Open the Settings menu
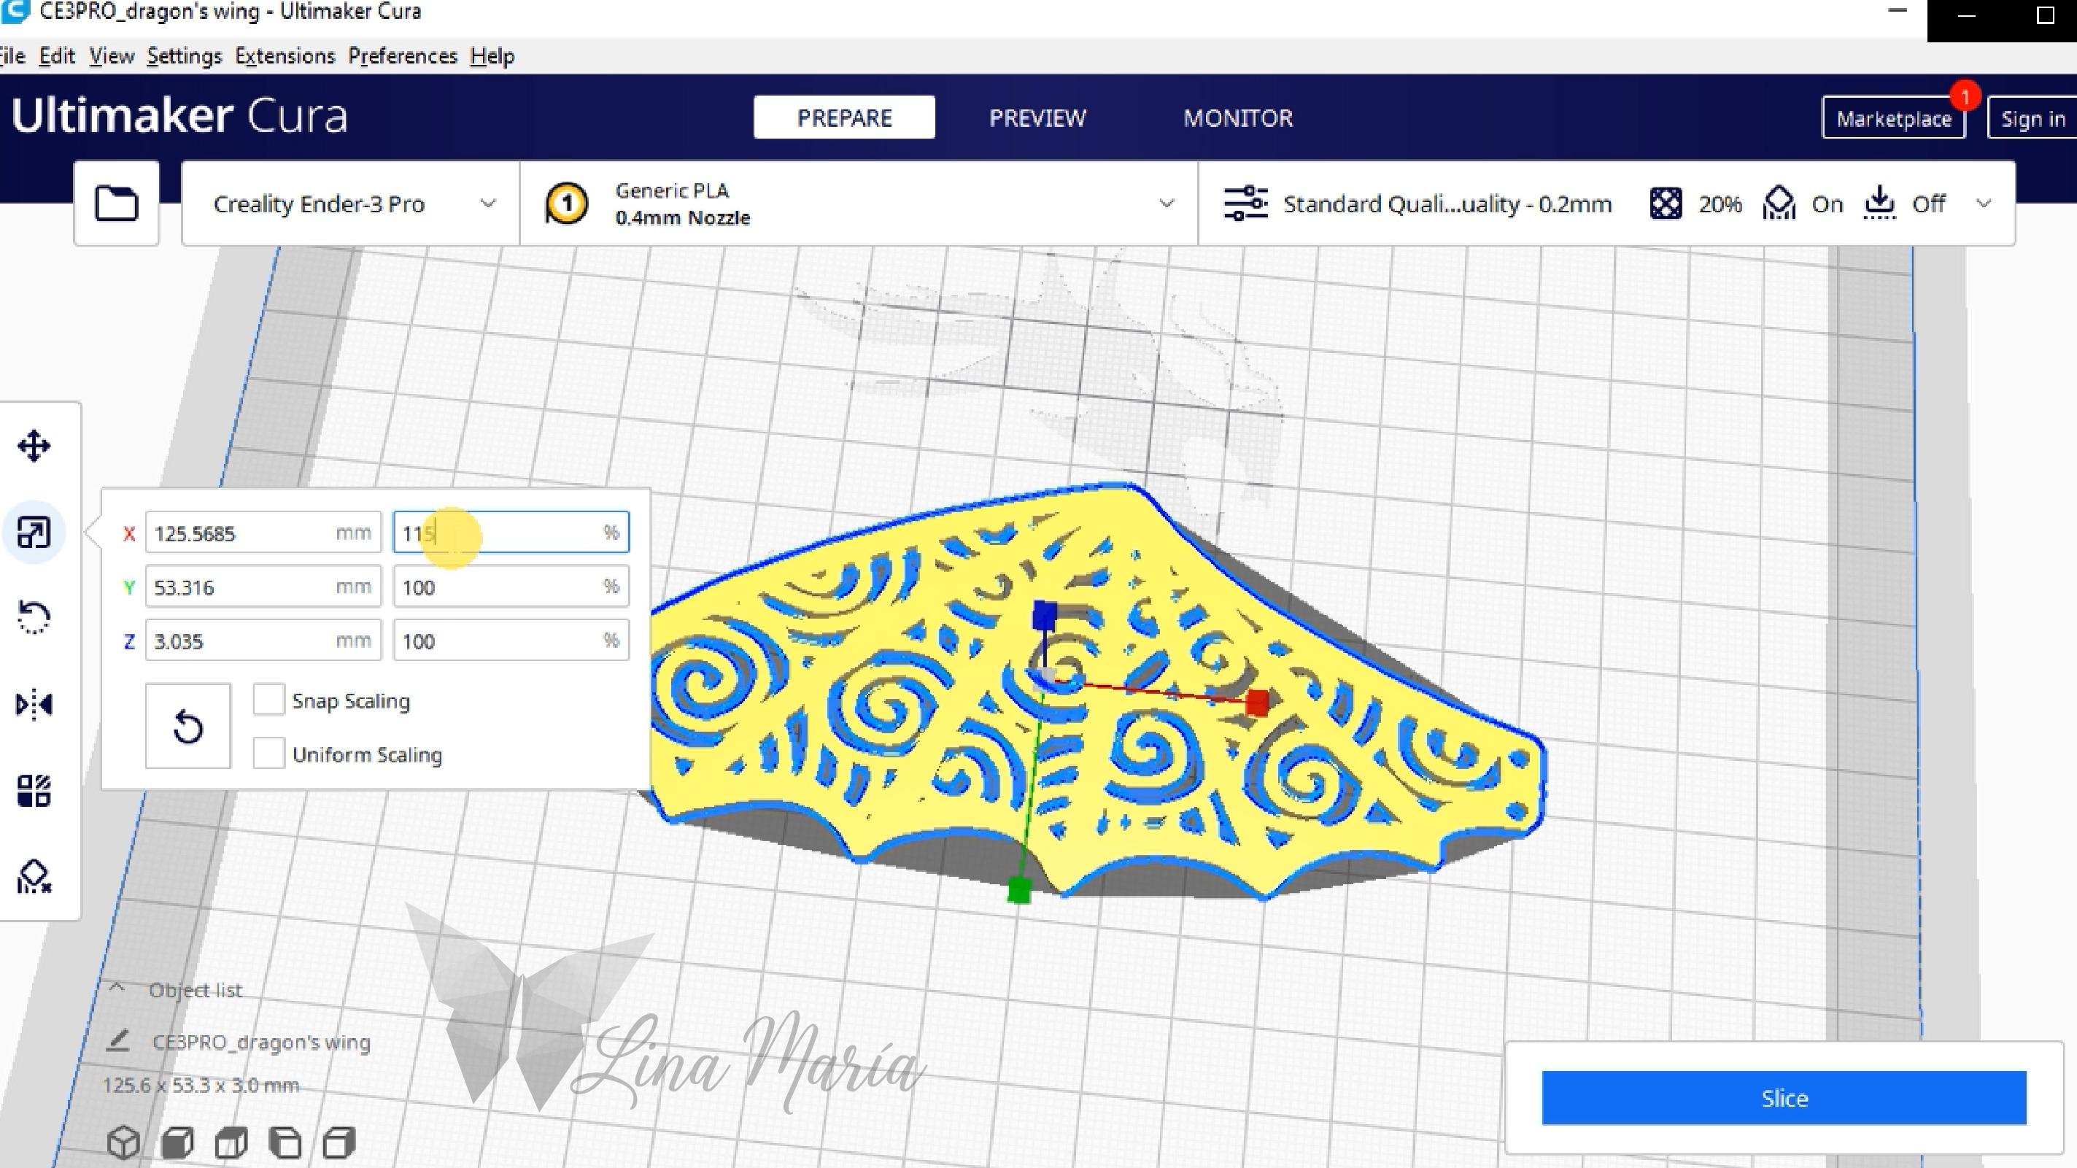Viewport: 2077px width, 1168px height. [x=184, y=55]
